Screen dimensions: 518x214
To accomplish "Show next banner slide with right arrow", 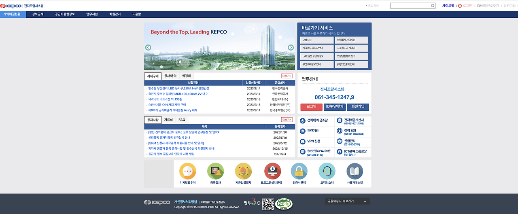I will click(291, 48).
